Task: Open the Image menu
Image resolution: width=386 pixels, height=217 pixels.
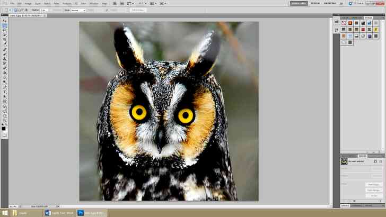Action: point(28,4)
